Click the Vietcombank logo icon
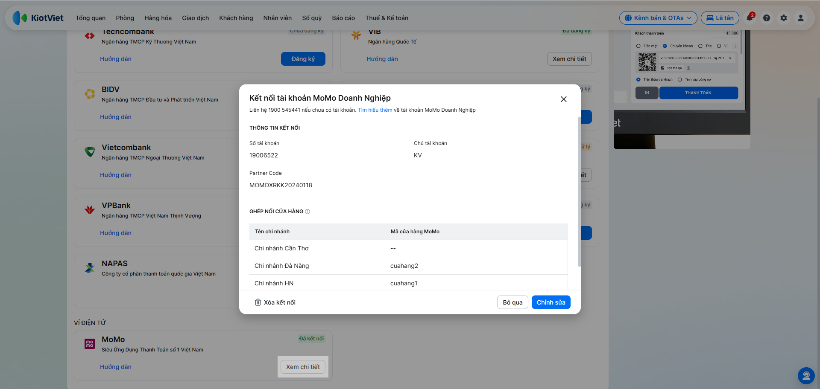820x389 pixels. pos(90,151)
